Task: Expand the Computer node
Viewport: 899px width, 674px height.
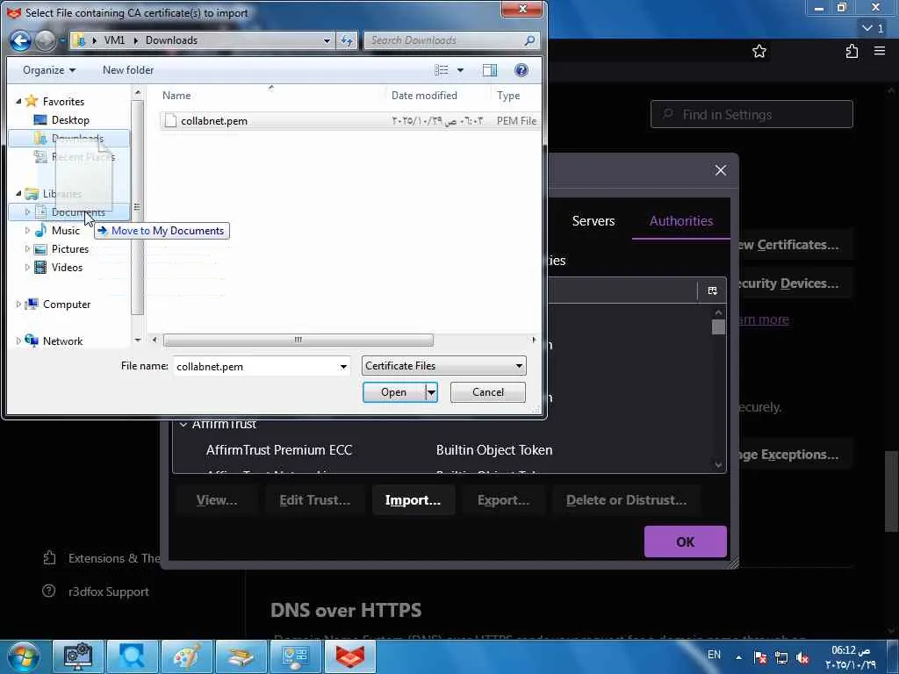Action: point(18,305)
